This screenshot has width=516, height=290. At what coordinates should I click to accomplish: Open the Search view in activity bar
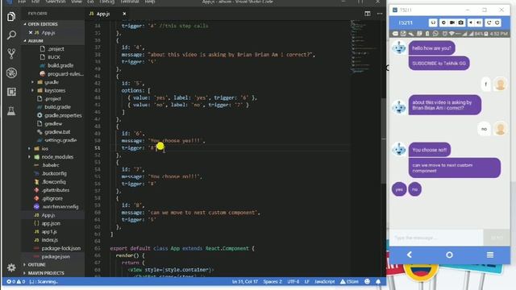pos(11,35)
